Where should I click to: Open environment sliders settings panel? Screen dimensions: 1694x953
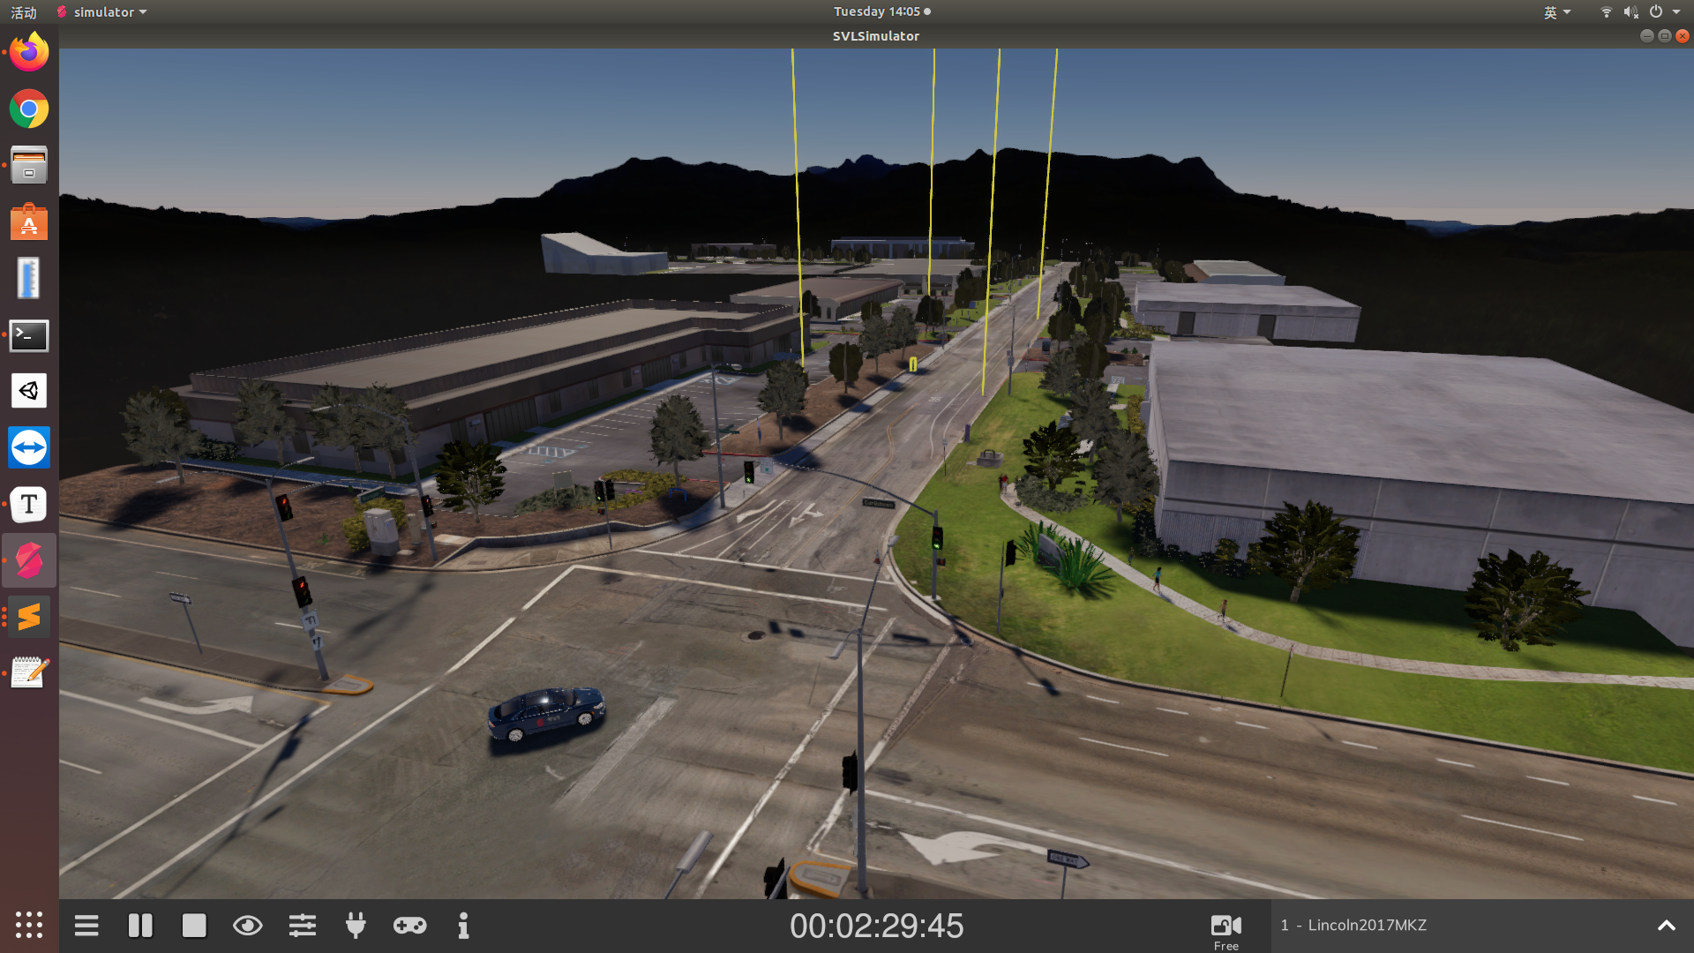click(x=303, y=926)
